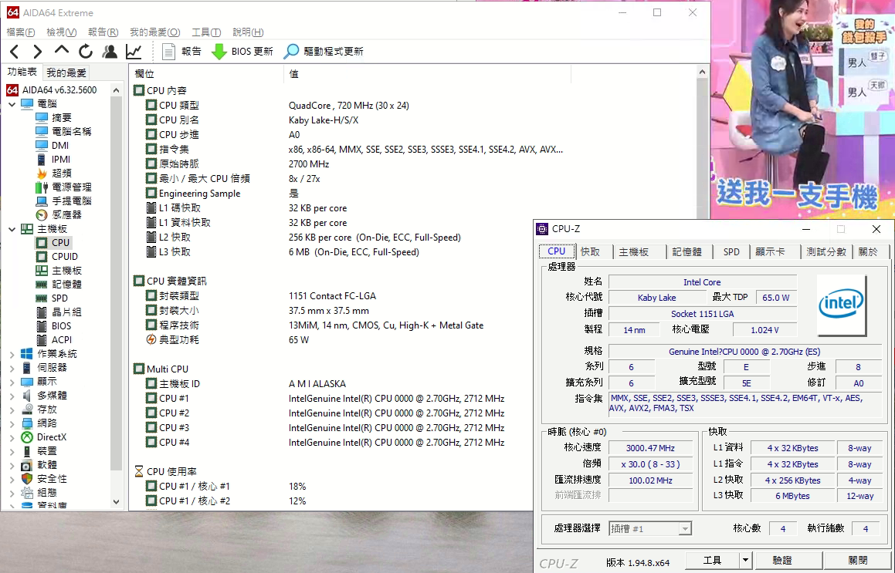The width and height of the screenshot is (895, 573).
Task: Select IPMI in the tree
Action: (61, 159)
